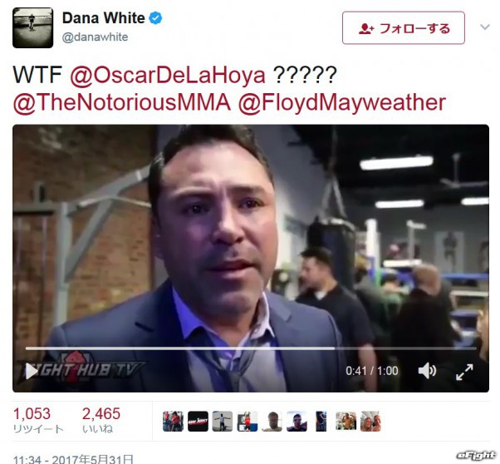Open the @TheNotoriousMMA mention link
This screenshot has width=500, height=464.
(x=121, y=103)
